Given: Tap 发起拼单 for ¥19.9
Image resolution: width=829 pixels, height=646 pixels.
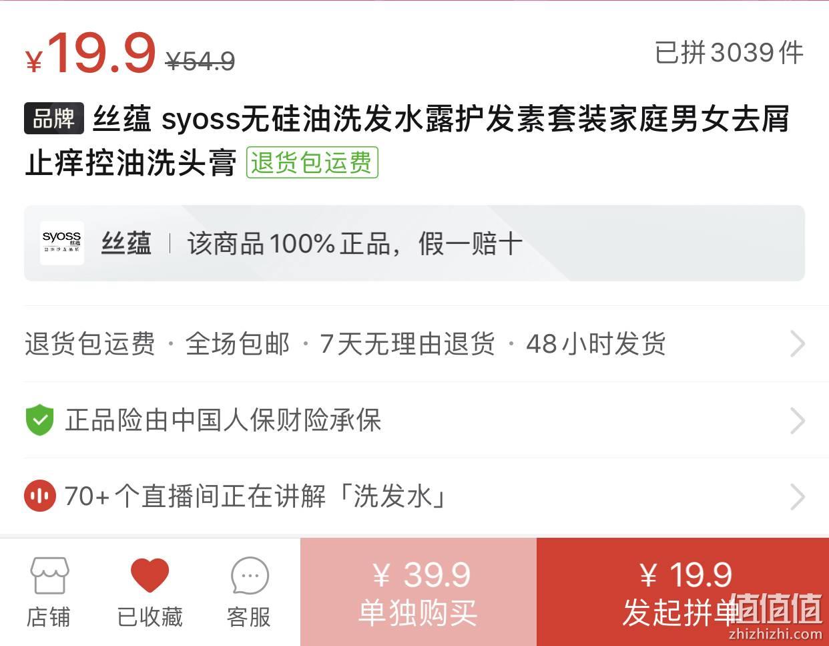Looking at the screenshot, I should (x=683, y=592).
